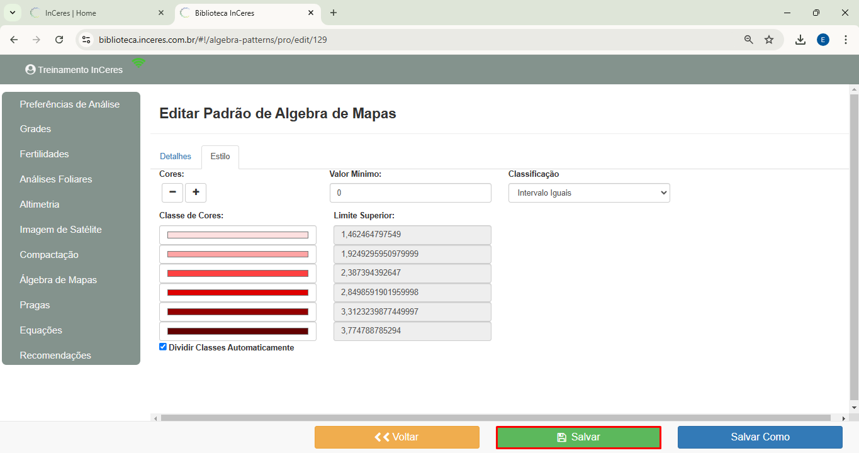The image size is (859, 453).
Task: Pick the light salmon second color swatch
Action: 238,254
